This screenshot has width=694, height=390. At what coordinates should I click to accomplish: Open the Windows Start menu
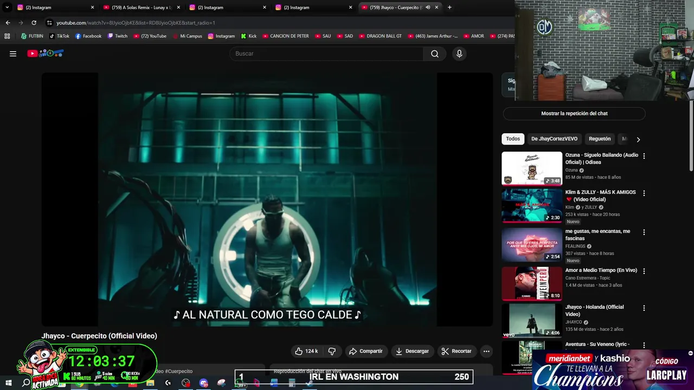(x=9, y=383)
